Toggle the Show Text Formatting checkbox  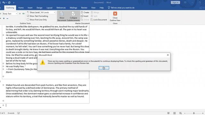tap(28, 16)
